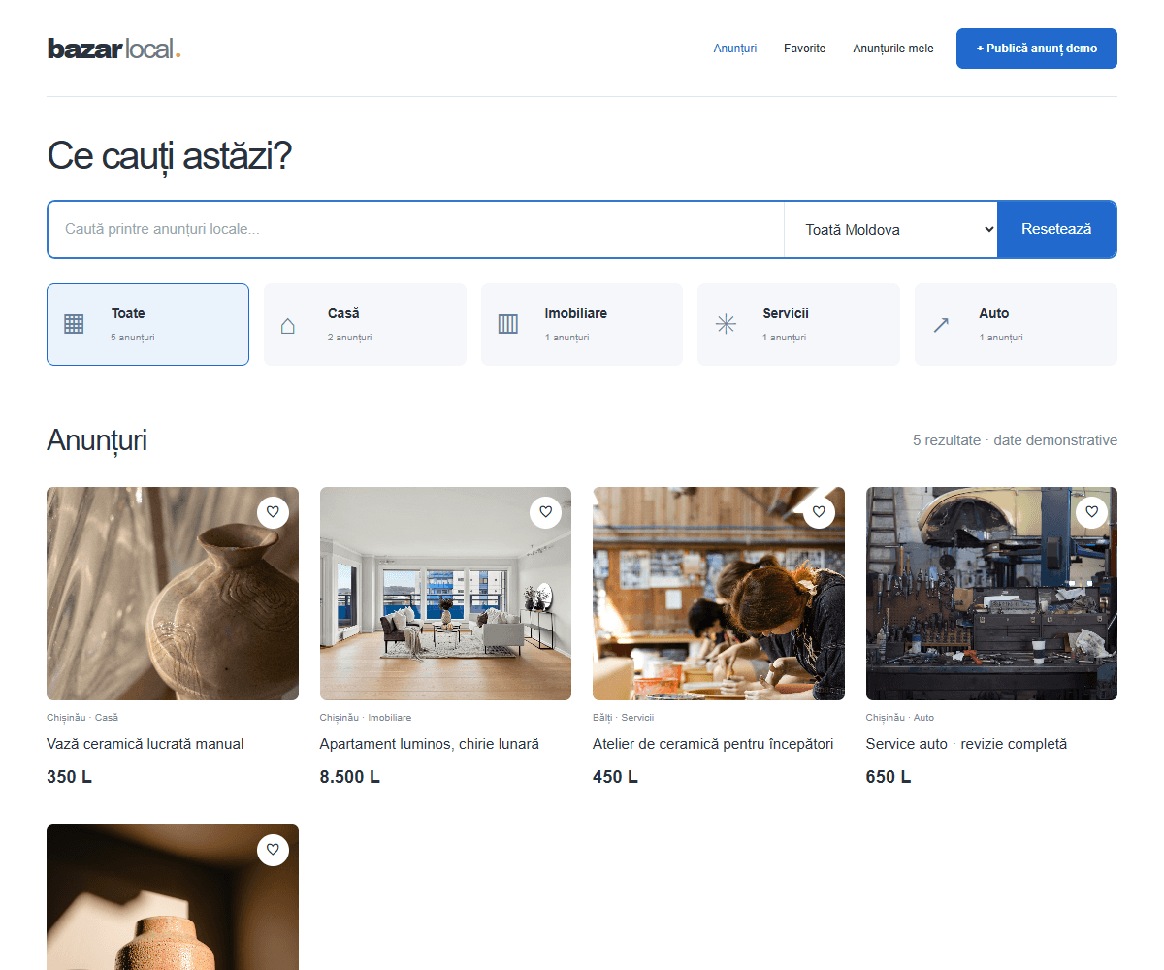The image size is (1164, 970).
Task: Favorite the Apartament luminos listing with heart
Action: click(545, 512)
